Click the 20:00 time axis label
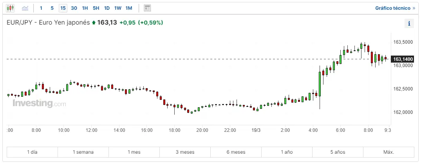Image resolution: width=421 pixels, height=165 pixels. tap(202, 130)
